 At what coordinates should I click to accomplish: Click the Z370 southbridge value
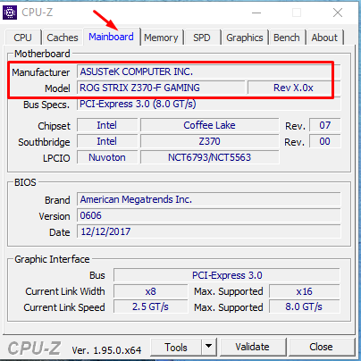(209, 141)
